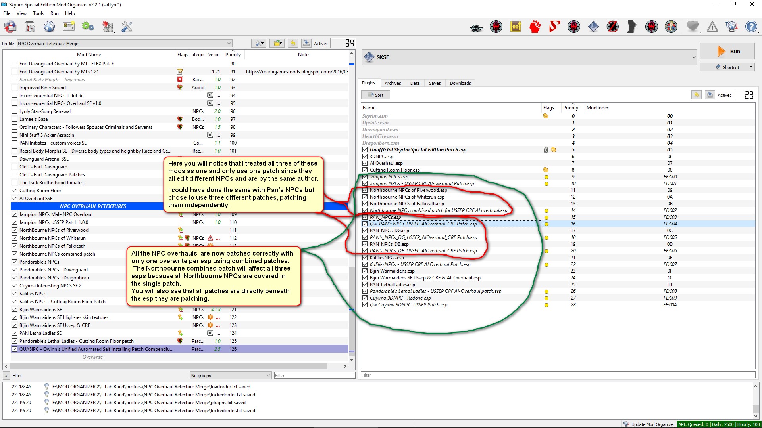Click the gray heart endorse icon
Image resolution: width=762 pixels, height=428 pixels.
tap(693, 27)
